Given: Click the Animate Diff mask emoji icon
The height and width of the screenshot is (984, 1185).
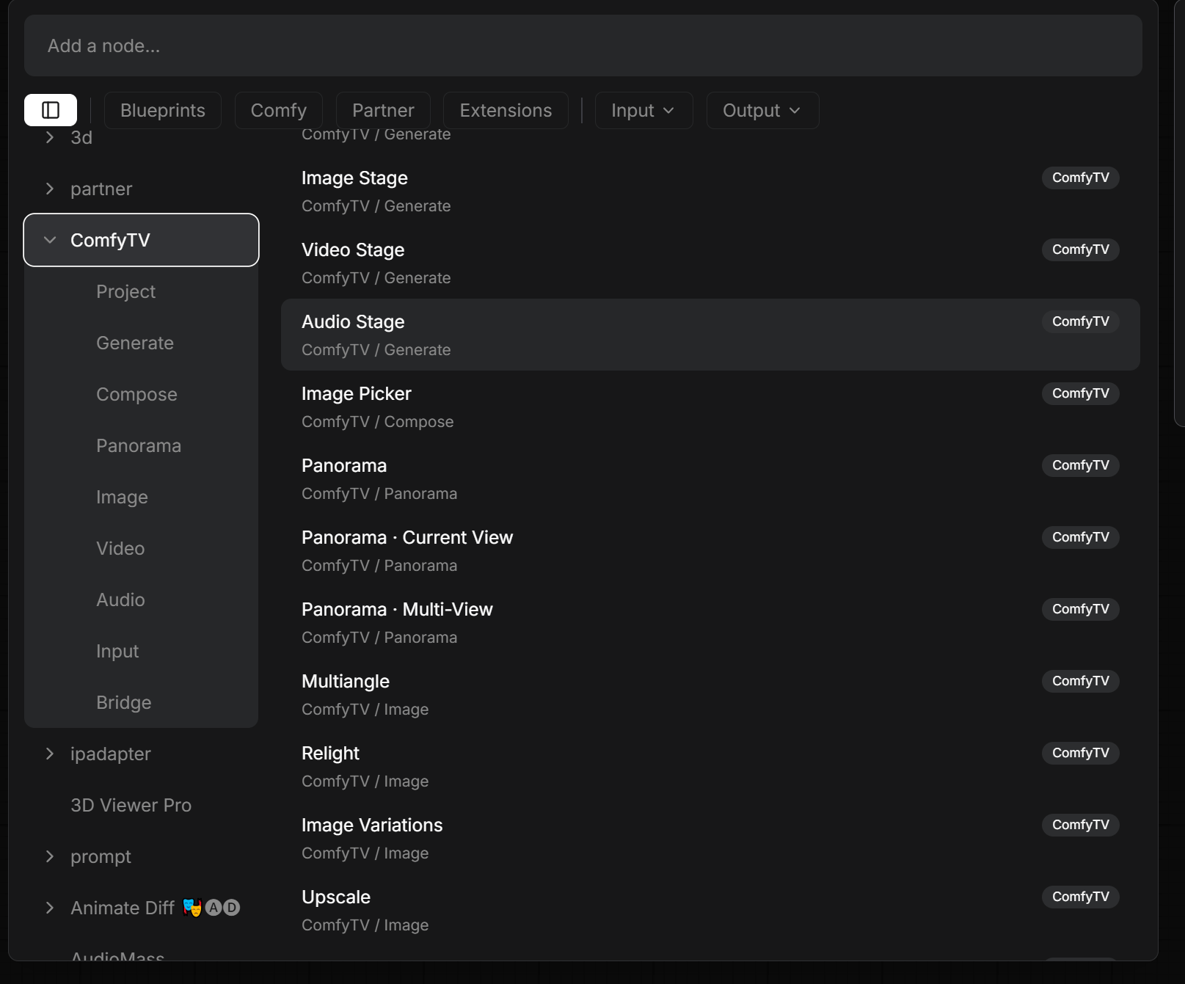Looking at the screenshot, I should pos(192,908).
